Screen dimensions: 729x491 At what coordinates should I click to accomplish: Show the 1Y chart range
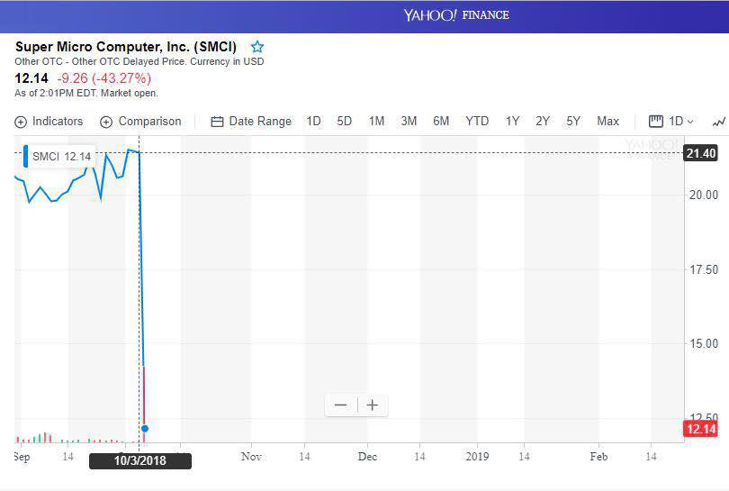click(x=512, y=122)
